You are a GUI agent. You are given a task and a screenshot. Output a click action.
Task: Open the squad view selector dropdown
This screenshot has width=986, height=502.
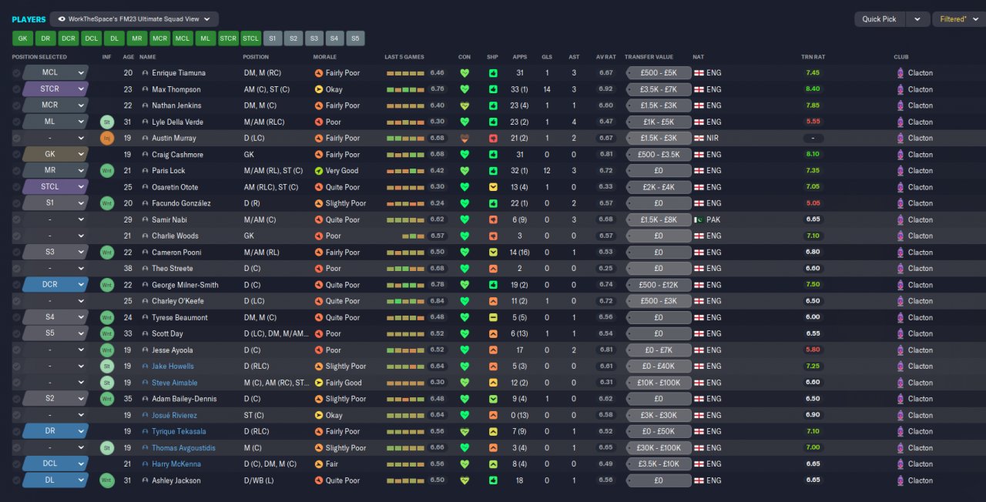[x=134, y=19]
